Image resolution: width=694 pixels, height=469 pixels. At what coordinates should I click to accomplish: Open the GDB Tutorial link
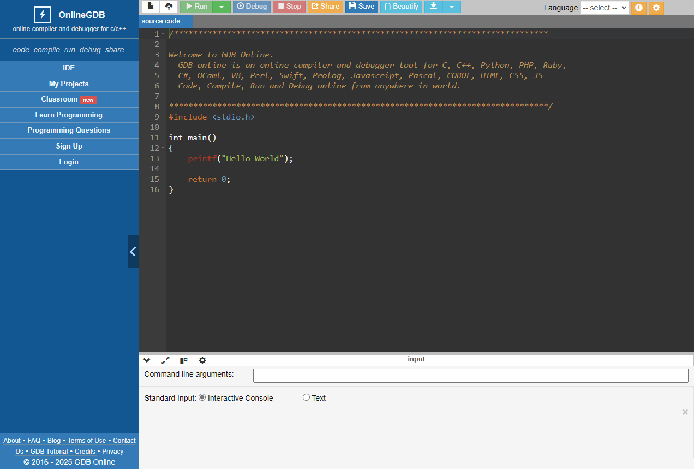pyautogui.click(x=49, y=451)
